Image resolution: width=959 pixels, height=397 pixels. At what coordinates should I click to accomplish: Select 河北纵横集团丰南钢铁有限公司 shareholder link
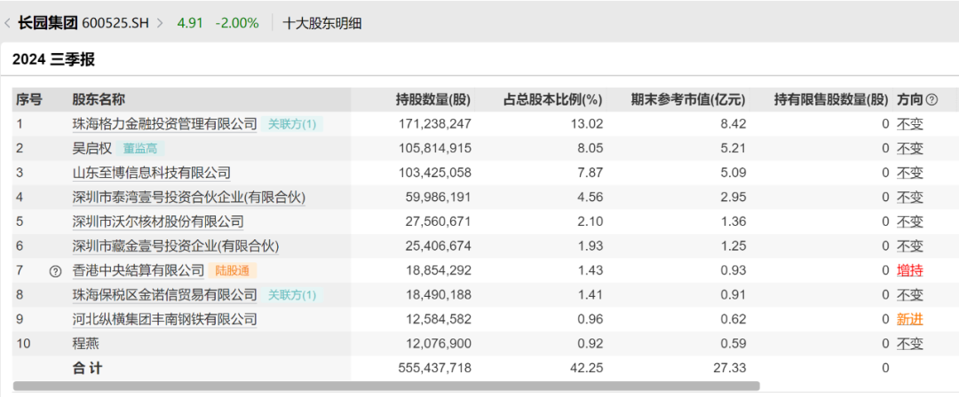coord(164,319)
